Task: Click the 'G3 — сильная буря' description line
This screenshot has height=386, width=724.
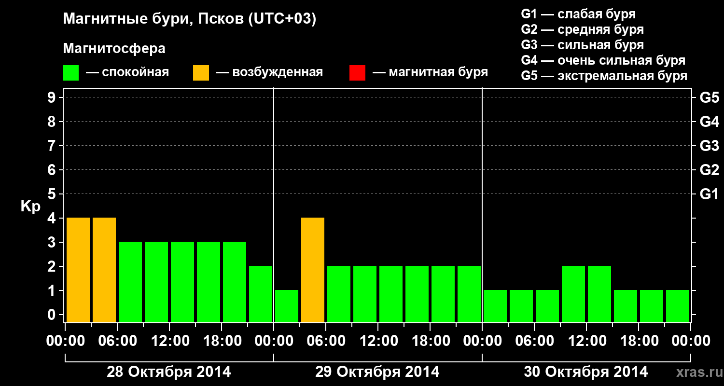Action: coord(583,44)
